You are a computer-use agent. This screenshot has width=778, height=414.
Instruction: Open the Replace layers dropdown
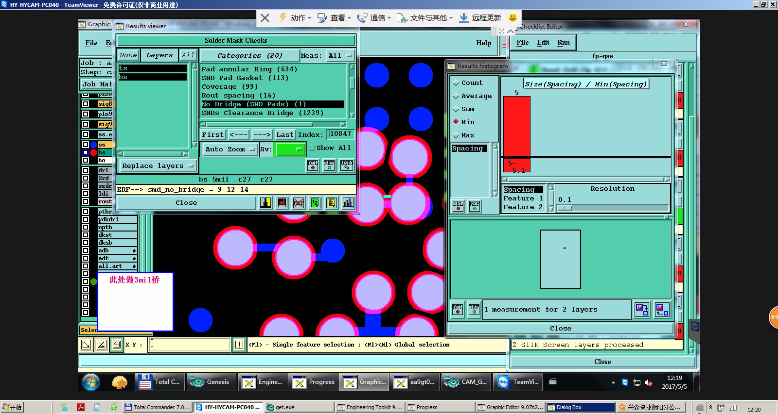(158, 166)
